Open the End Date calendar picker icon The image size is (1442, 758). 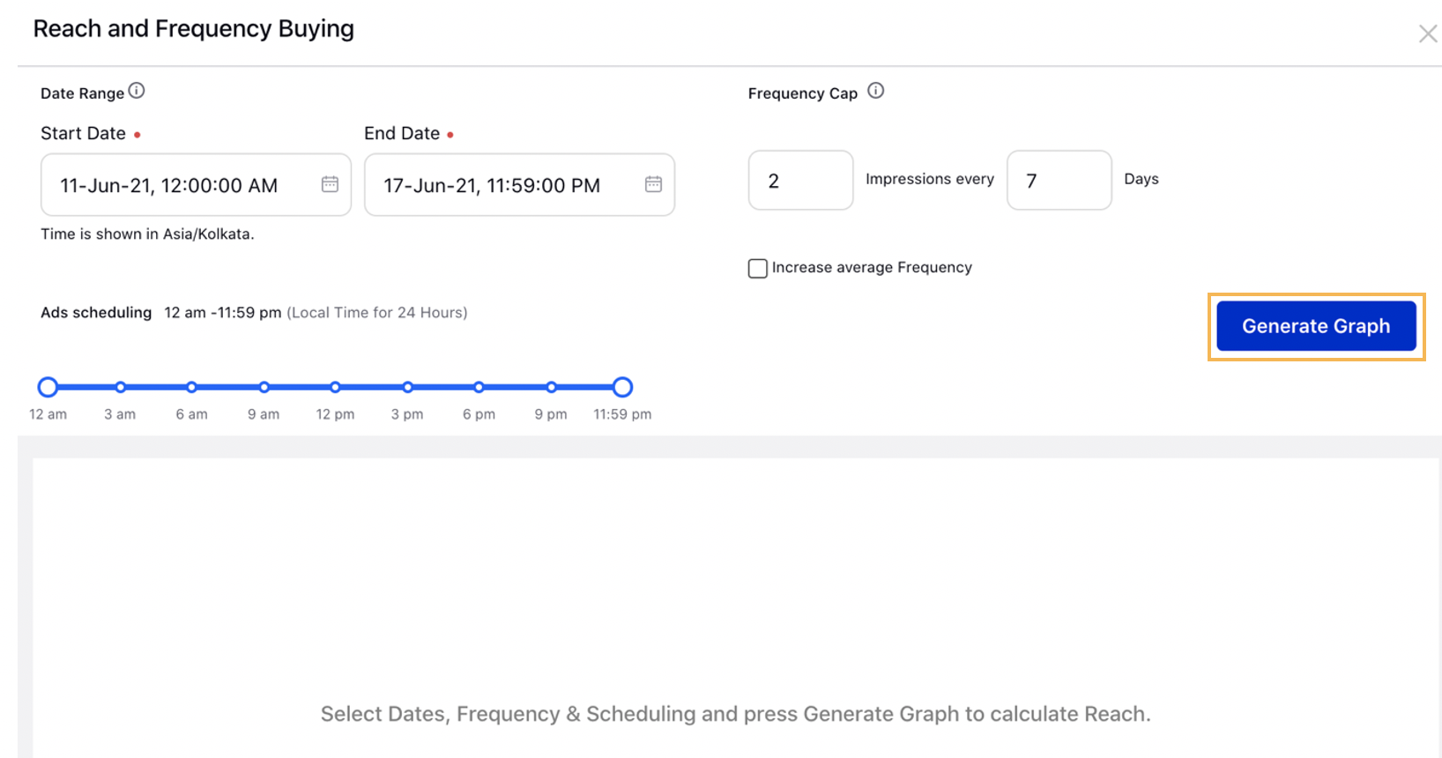coord(653,184)
